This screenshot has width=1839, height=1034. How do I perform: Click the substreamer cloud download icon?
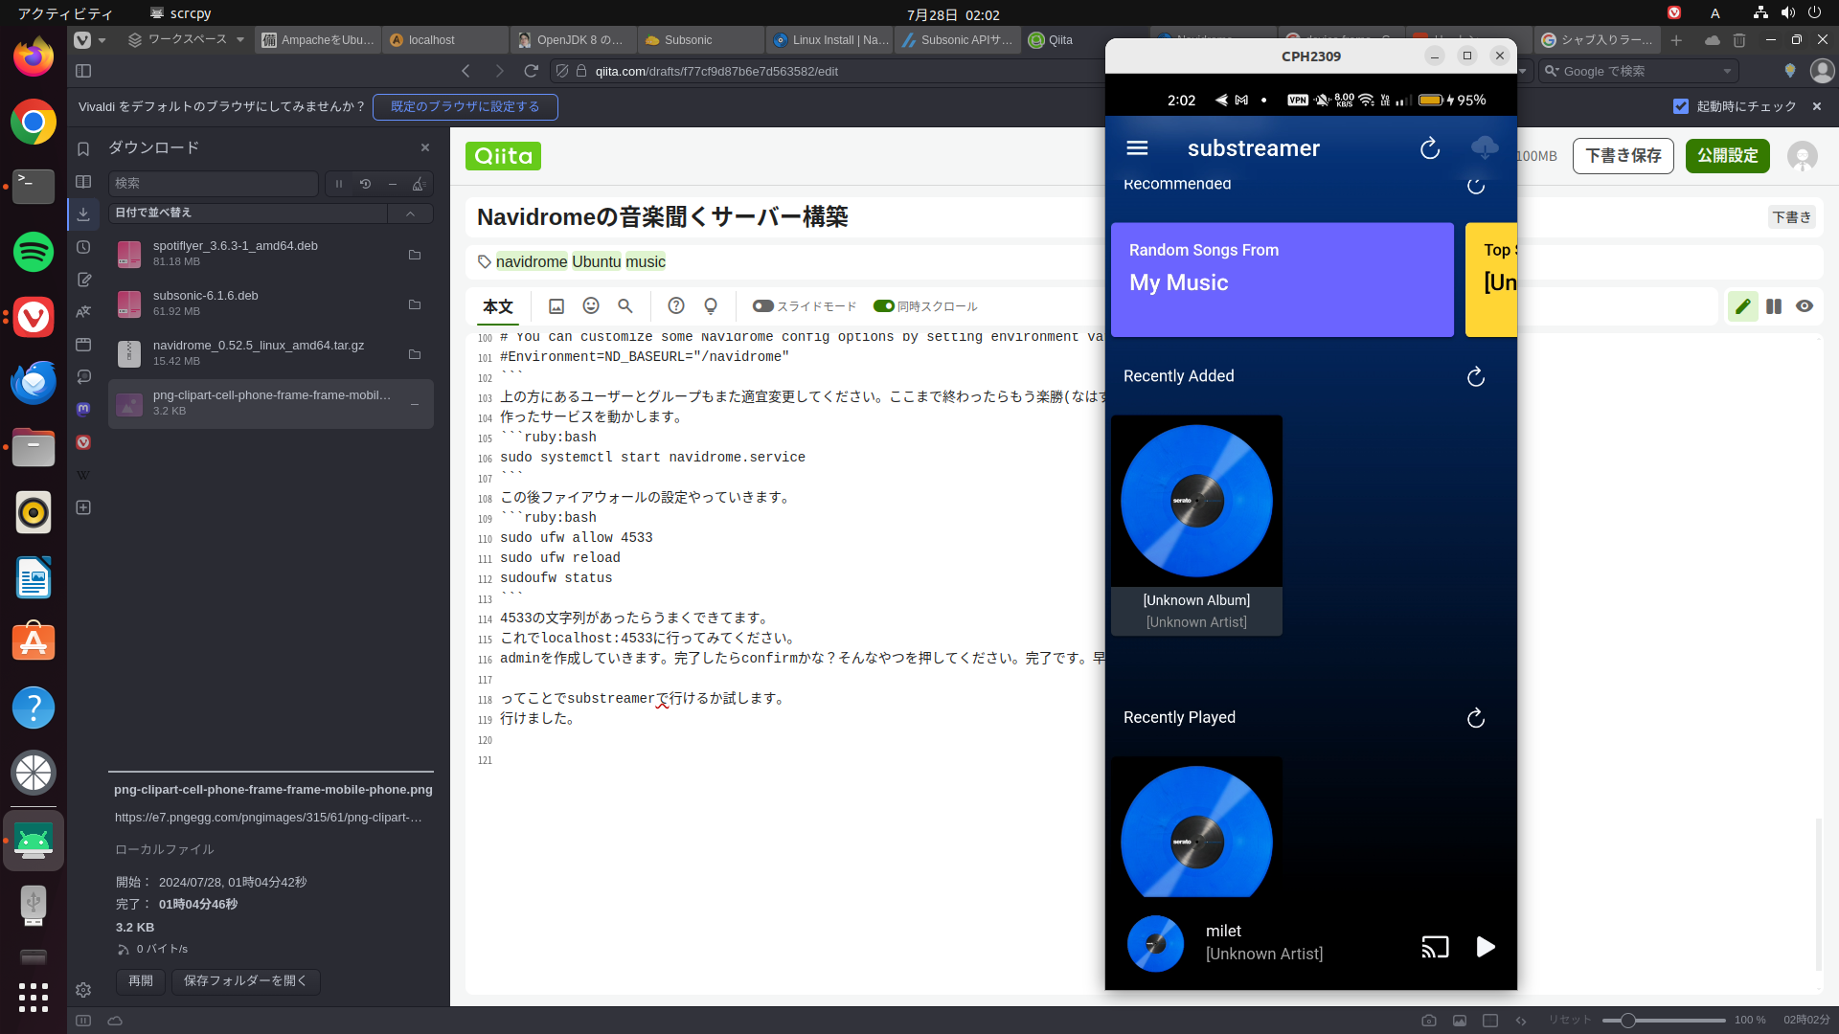pyautogui.click(x=1484, y=147)
